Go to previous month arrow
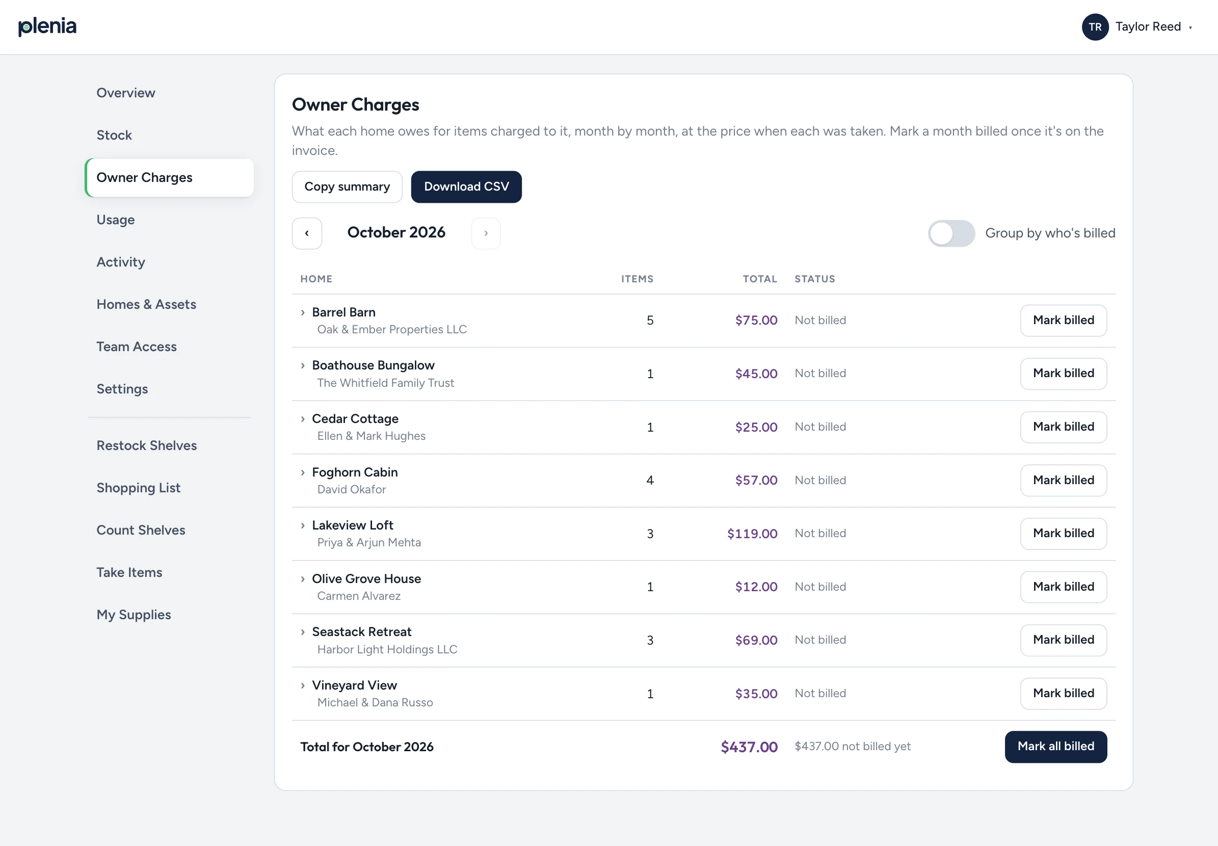This screenshot has height=846, width=1218. coord(307,233)
